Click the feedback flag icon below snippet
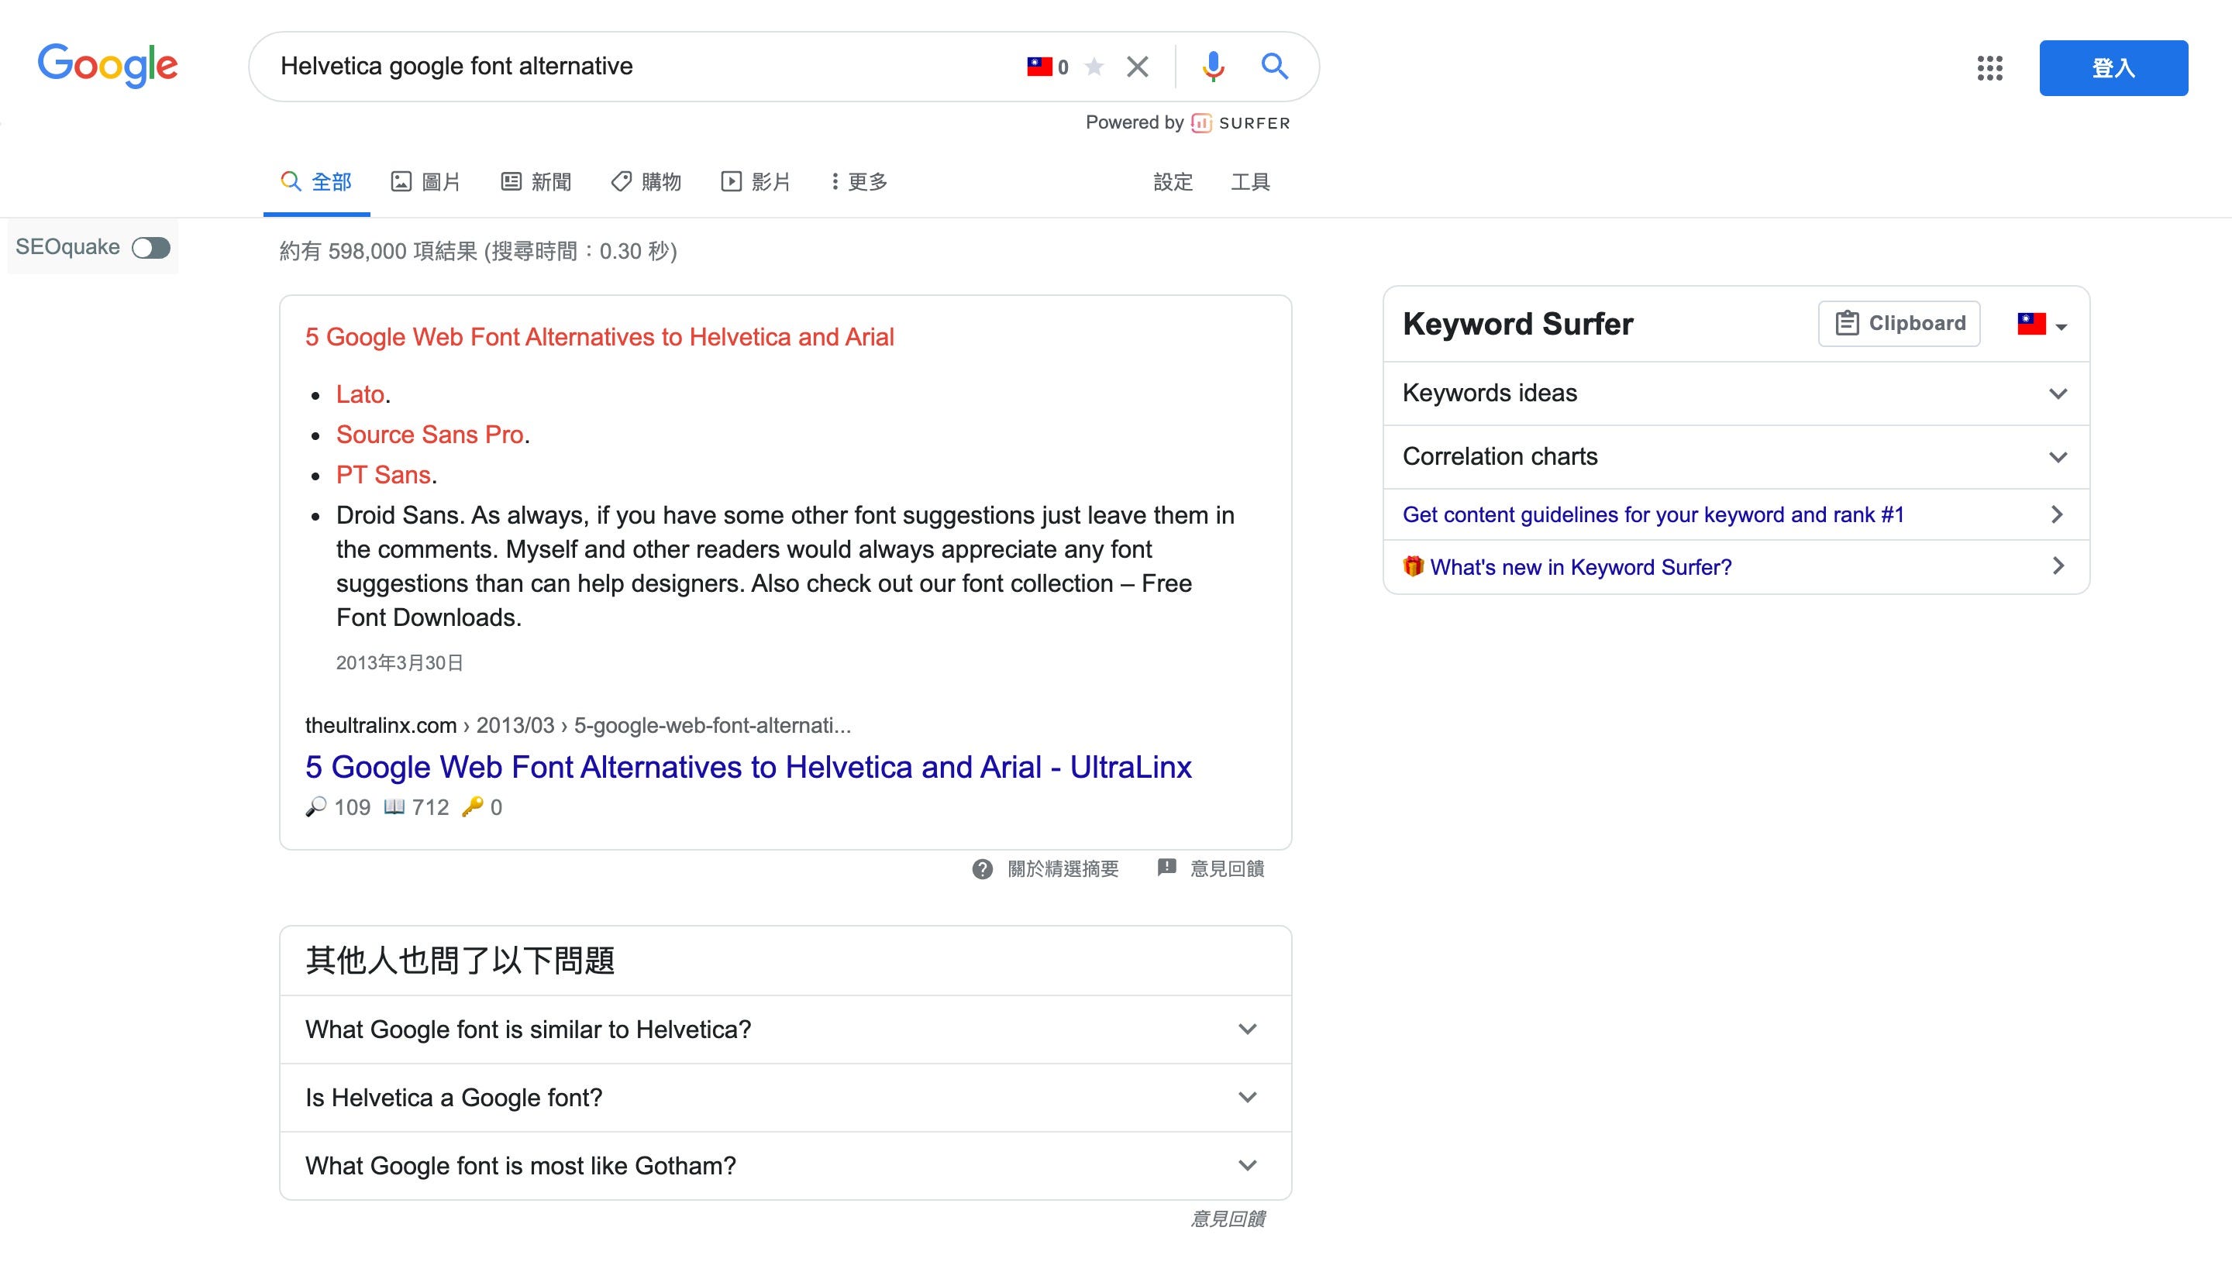The height and width of the screenshot is (1272, 2232). pos(1166,868)
